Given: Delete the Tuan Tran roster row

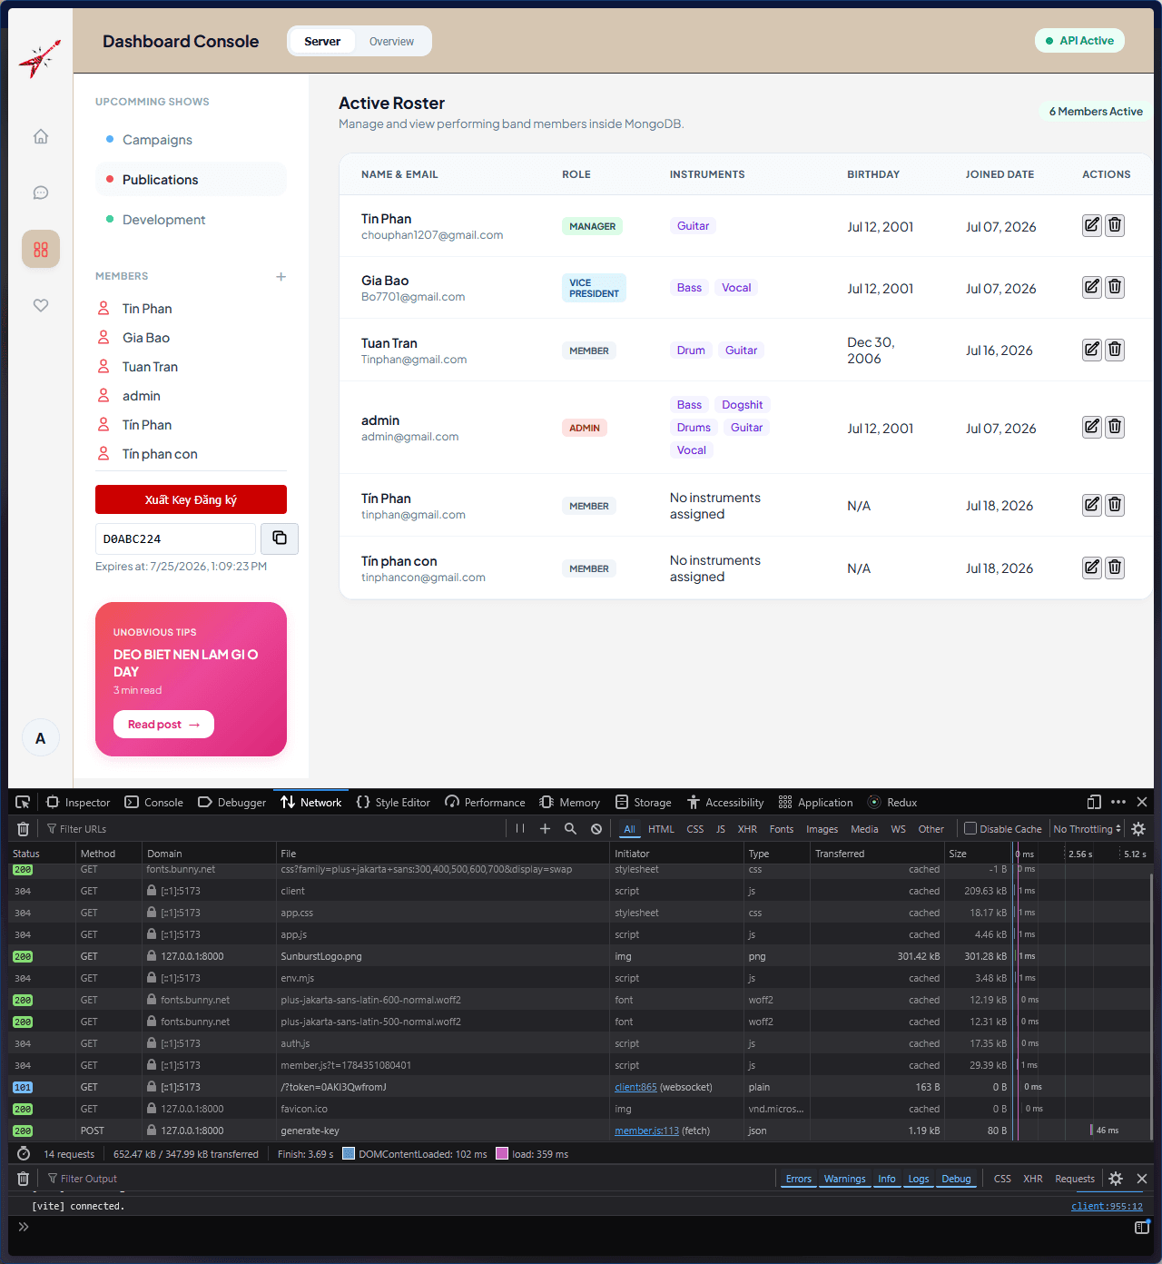Looking at the screenshot, I should pyautogui.click(x=1115, y=350).
